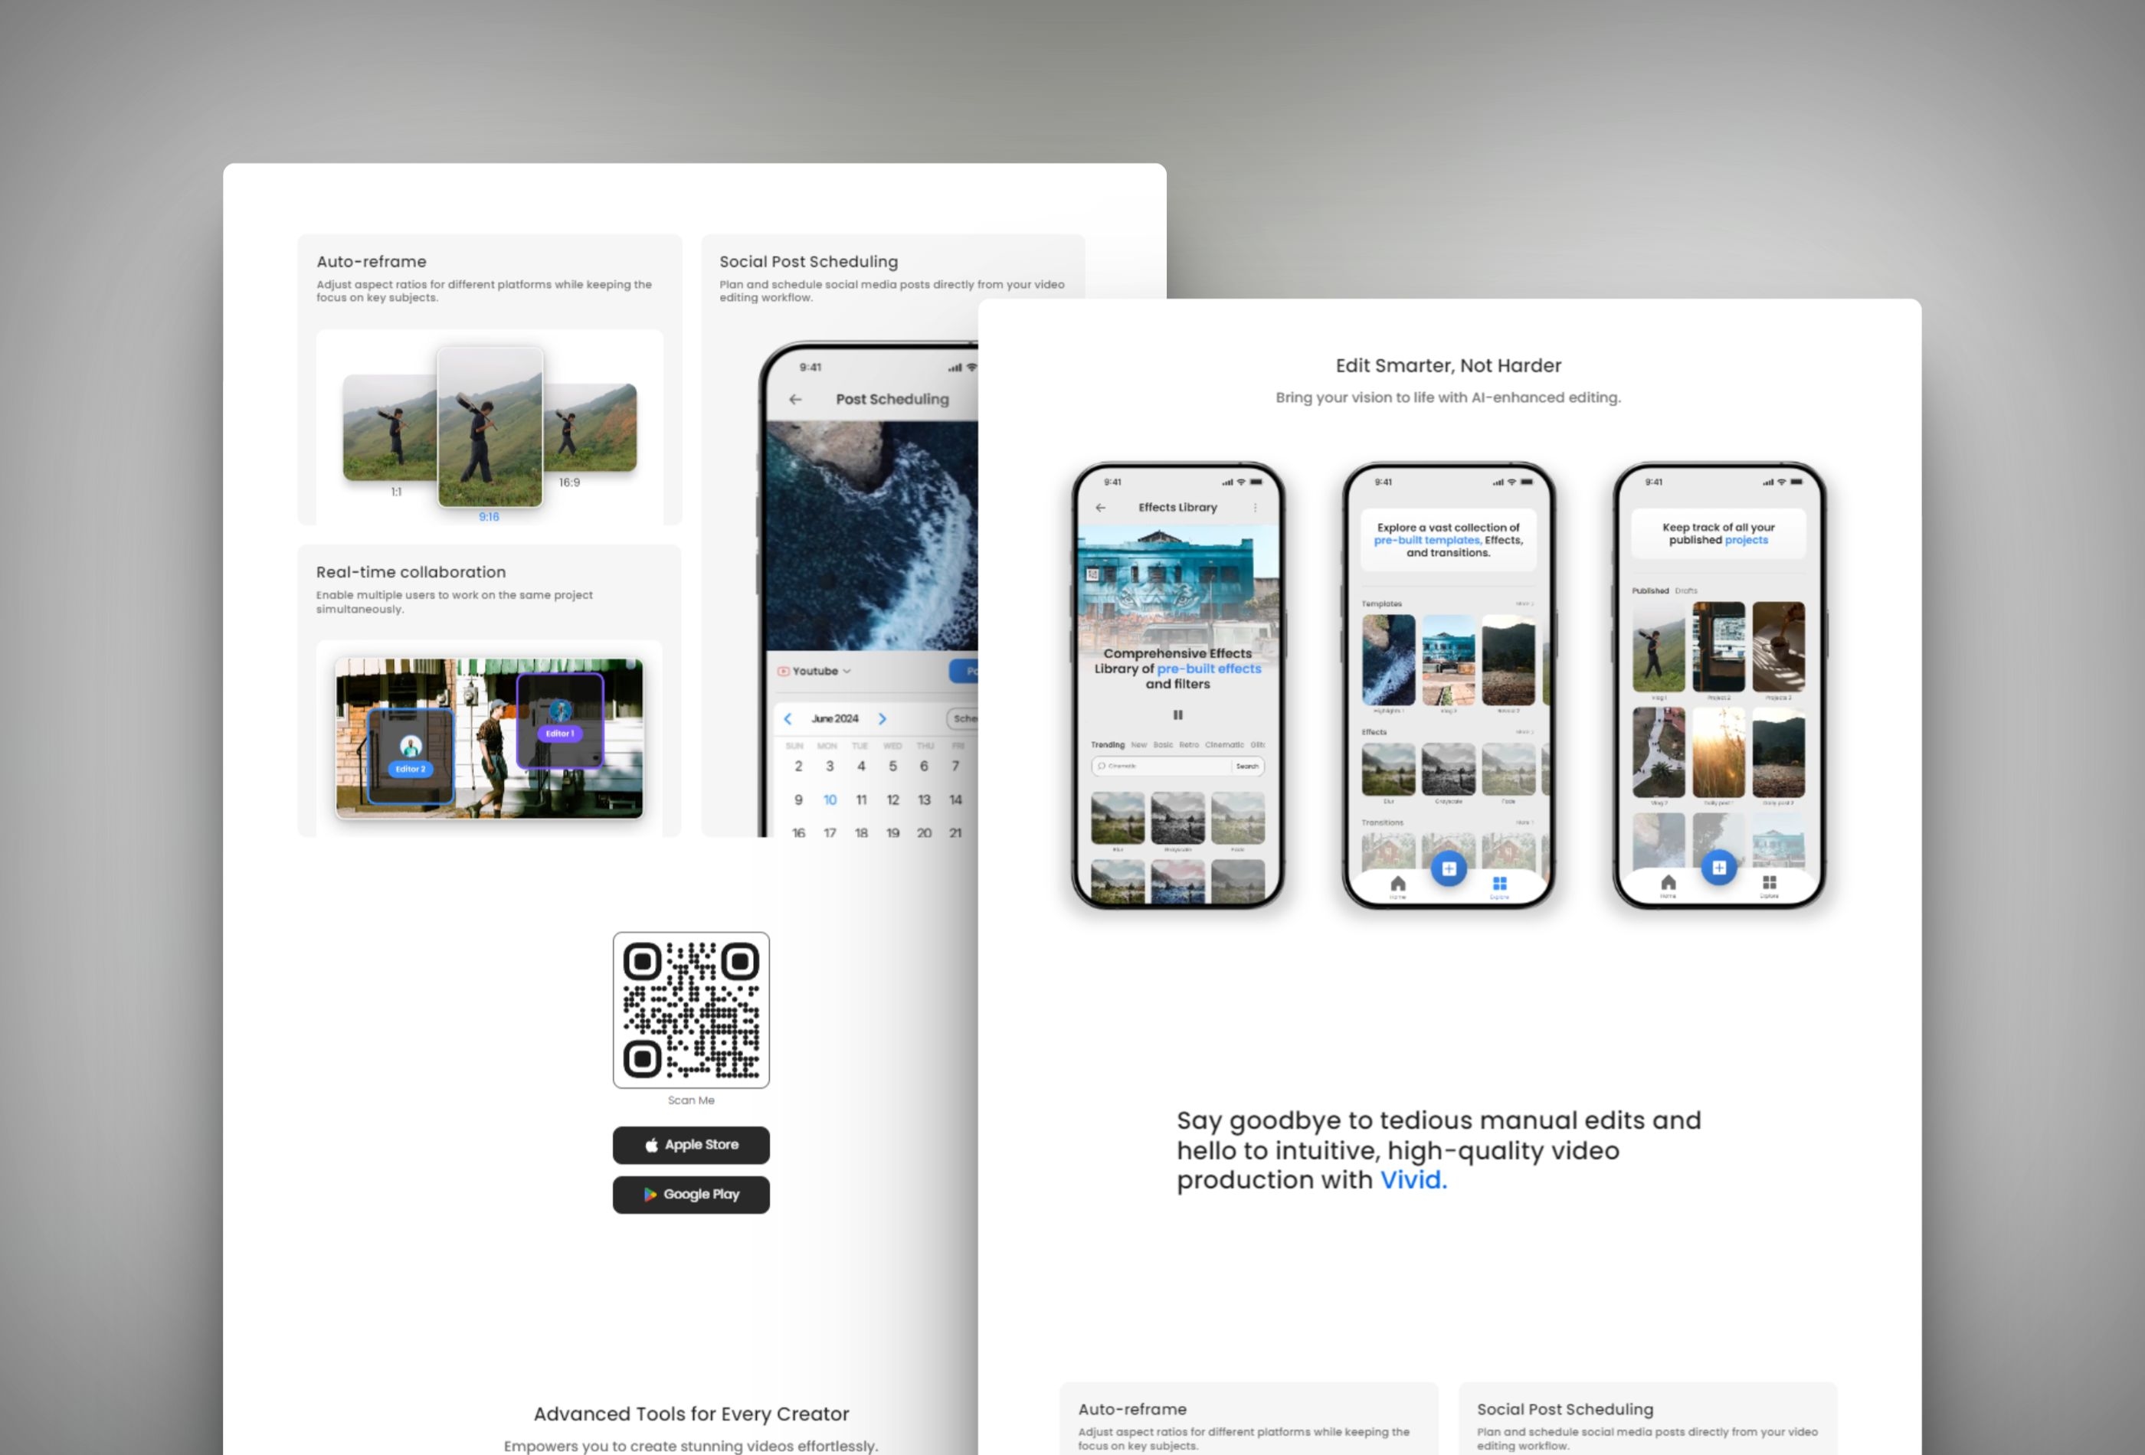Click the Google Play download button
The image size is (2145, 1455).
pyautogui.click(x=689, y=1194)
